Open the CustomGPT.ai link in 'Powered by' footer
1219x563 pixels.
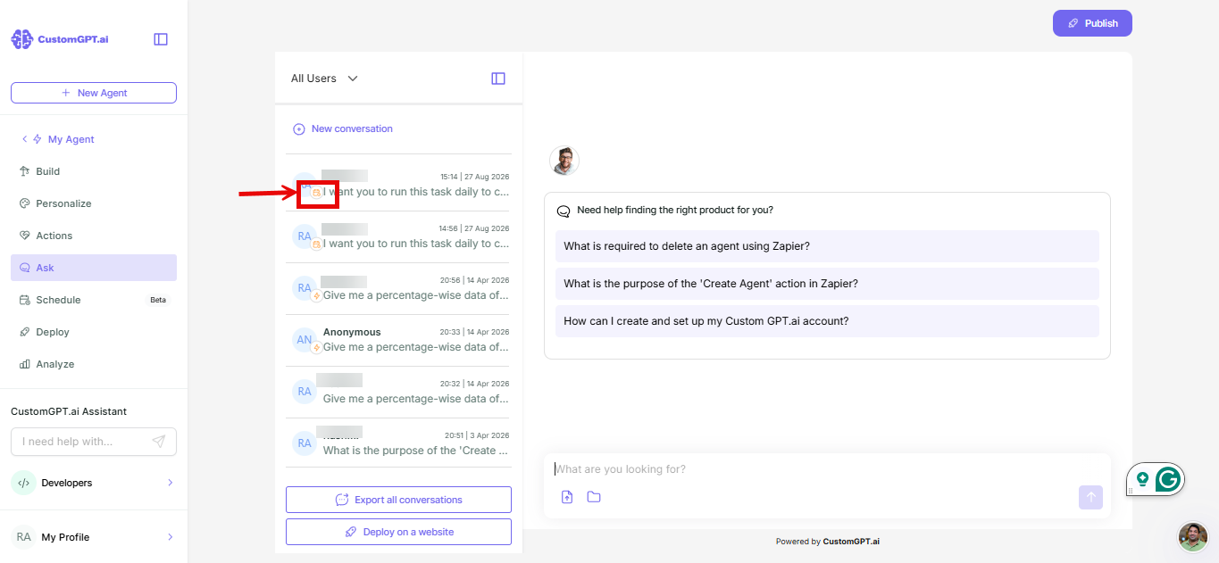850,542
